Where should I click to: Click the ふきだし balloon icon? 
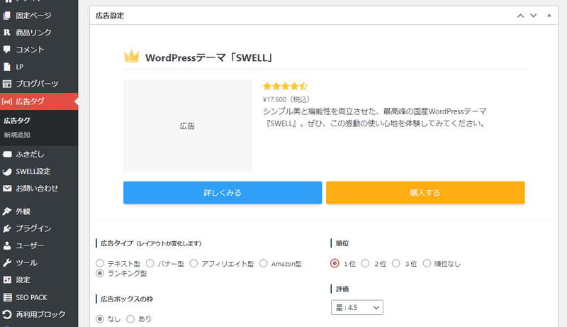[x=7, y=155]
